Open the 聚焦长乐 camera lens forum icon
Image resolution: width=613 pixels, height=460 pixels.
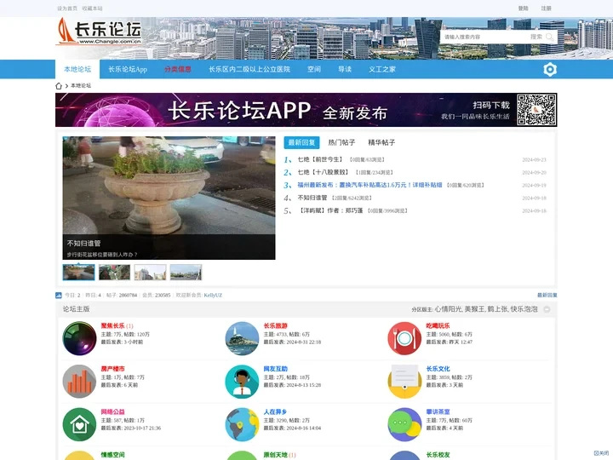79,338
